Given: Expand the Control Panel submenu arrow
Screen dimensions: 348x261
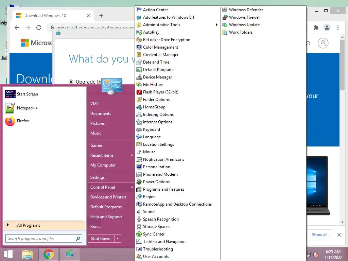Looking at the screenshot, I should click(132, 187).
